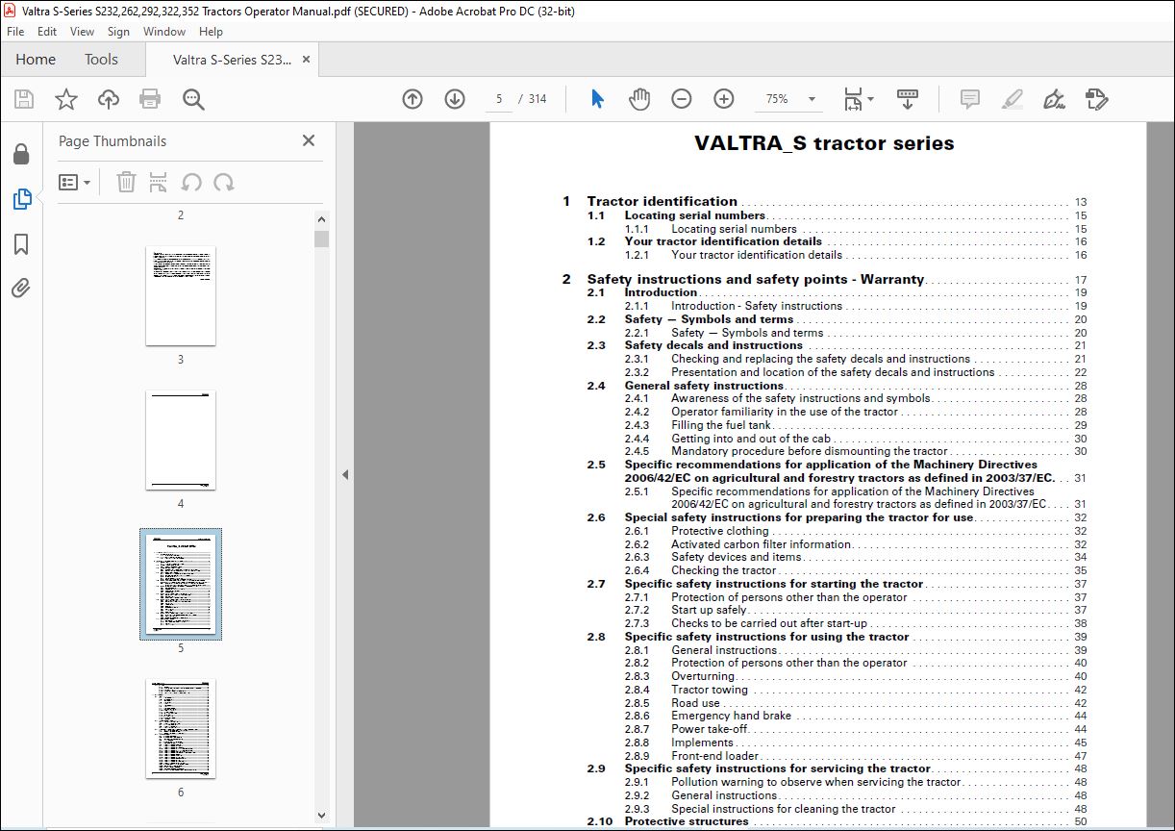Image resolution: width=1175 pixels, height=831 pixels.
Task: Select page 3 thumbnail
Action: coord(181,296)
